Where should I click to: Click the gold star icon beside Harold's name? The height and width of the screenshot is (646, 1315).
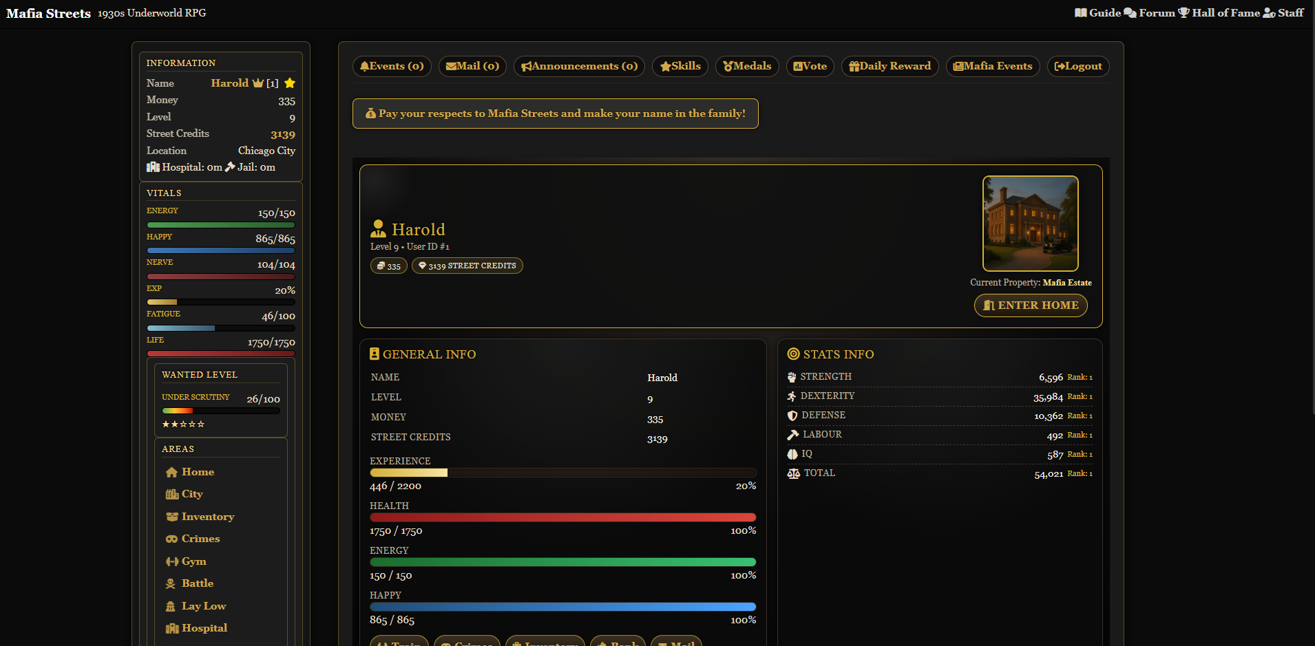[290, 83]
